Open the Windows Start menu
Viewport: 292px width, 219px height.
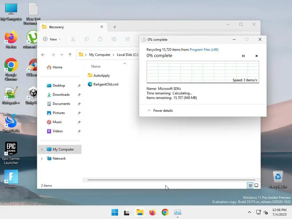point(115,212)
